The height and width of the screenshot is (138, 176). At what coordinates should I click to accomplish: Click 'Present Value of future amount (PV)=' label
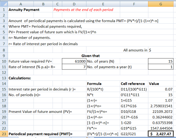[40, 112]
